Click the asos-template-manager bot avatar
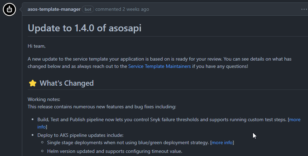The height and width of the screenshot is (156, 308). point(9,9)
